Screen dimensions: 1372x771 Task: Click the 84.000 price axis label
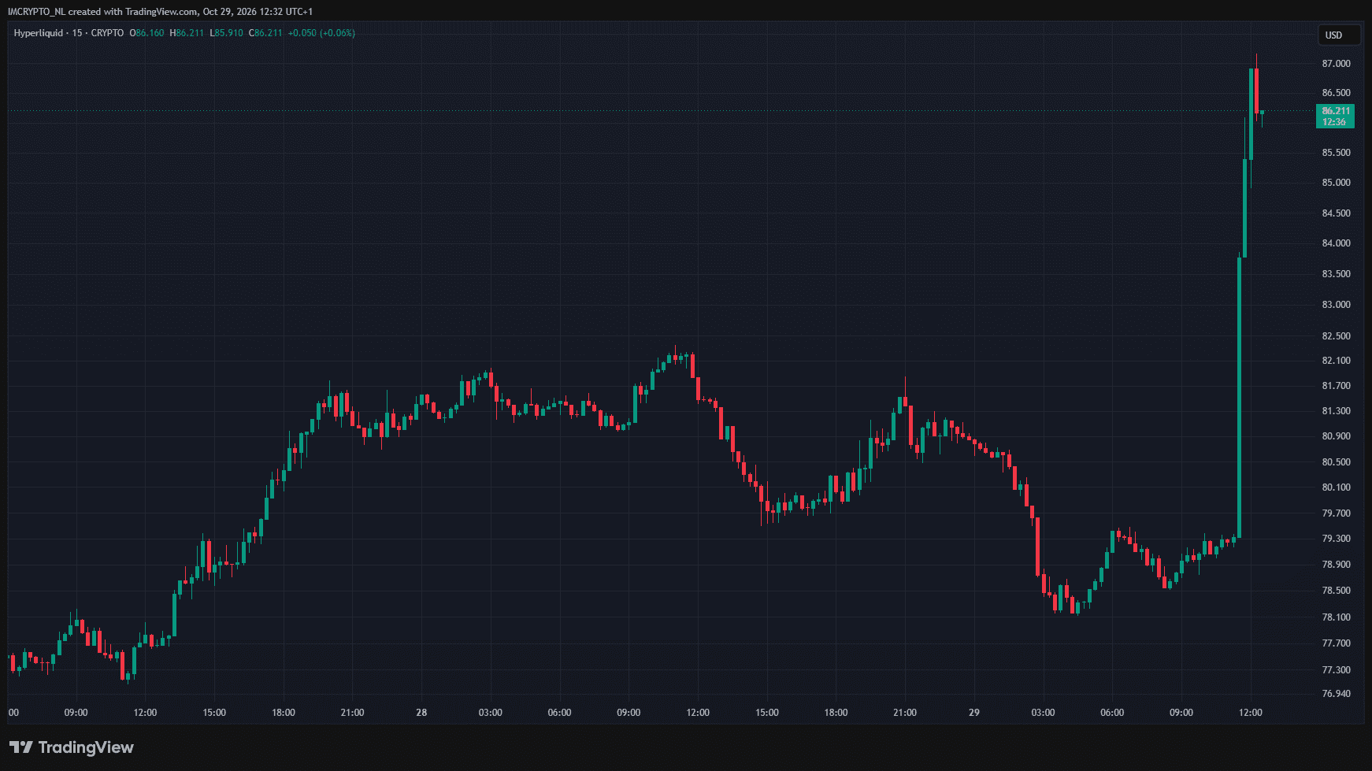1336,243
